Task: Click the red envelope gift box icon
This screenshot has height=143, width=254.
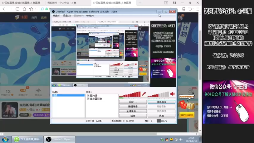Action: tap(188, 106)
